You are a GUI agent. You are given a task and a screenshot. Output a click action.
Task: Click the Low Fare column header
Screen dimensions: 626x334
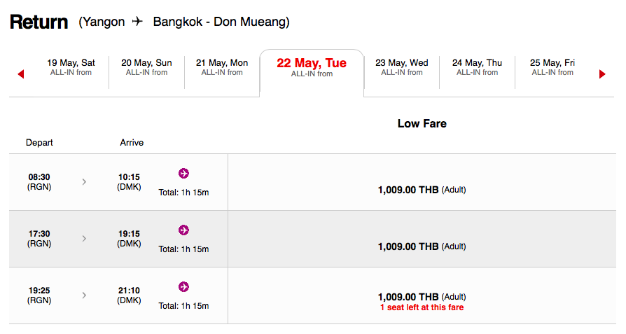(x=422, y=124)
